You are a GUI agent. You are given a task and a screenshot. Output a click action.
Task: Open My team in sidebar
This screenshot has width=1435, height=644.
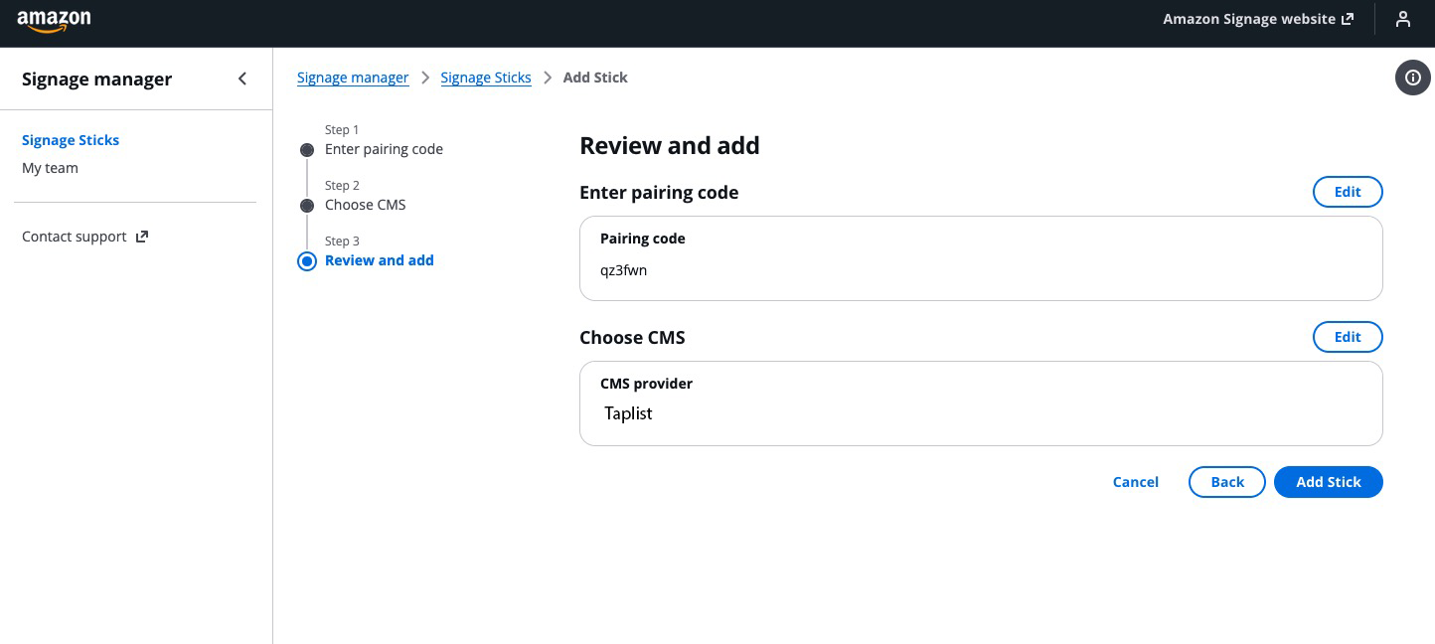[x=50, y=168]
